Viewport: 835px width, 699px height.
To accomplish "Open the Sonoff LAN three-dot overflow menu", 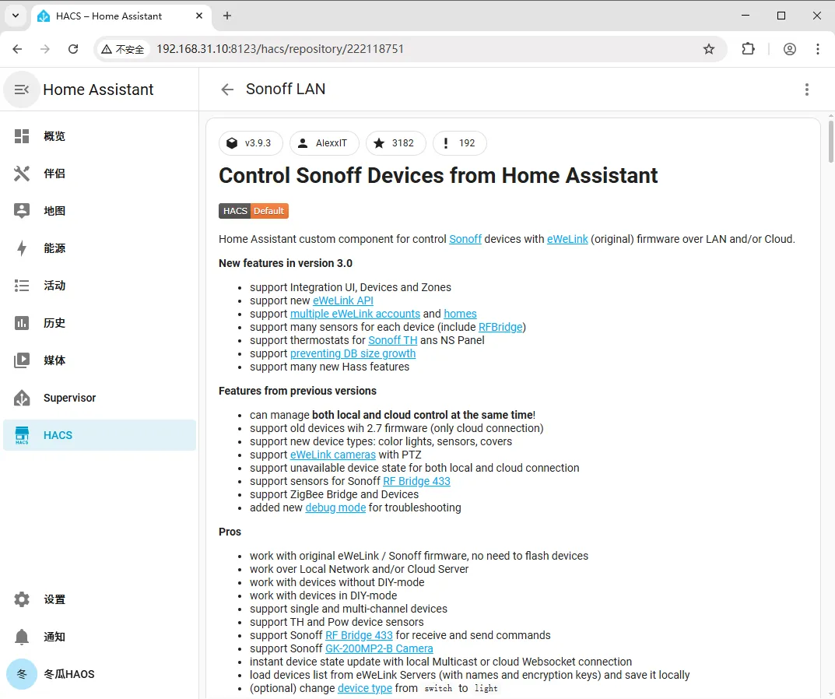I will tap(807, 90).
